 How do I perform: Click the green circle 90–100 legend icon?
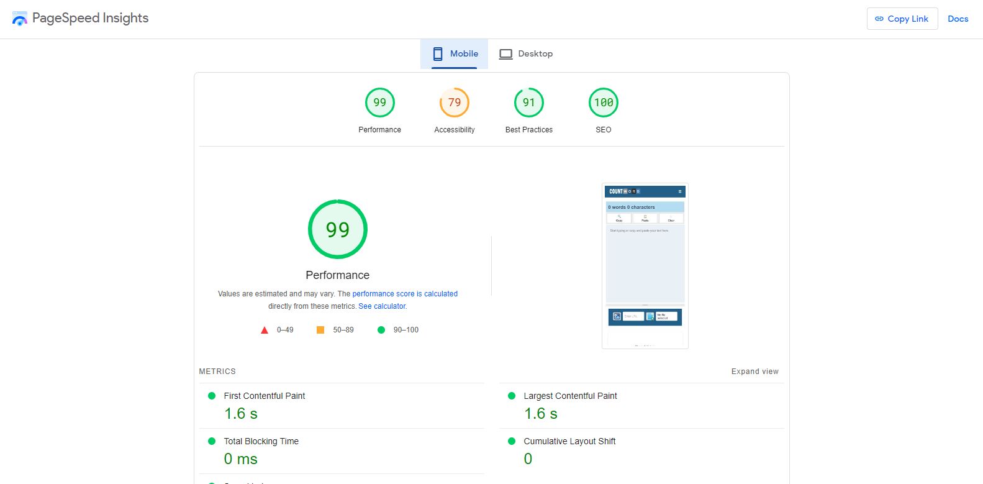pyautogui.click(x=381, y=330)
